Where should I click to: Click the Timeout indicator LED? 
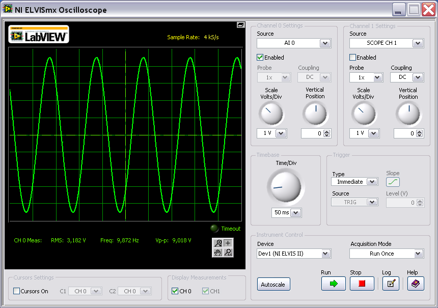(x=214, y=229)
